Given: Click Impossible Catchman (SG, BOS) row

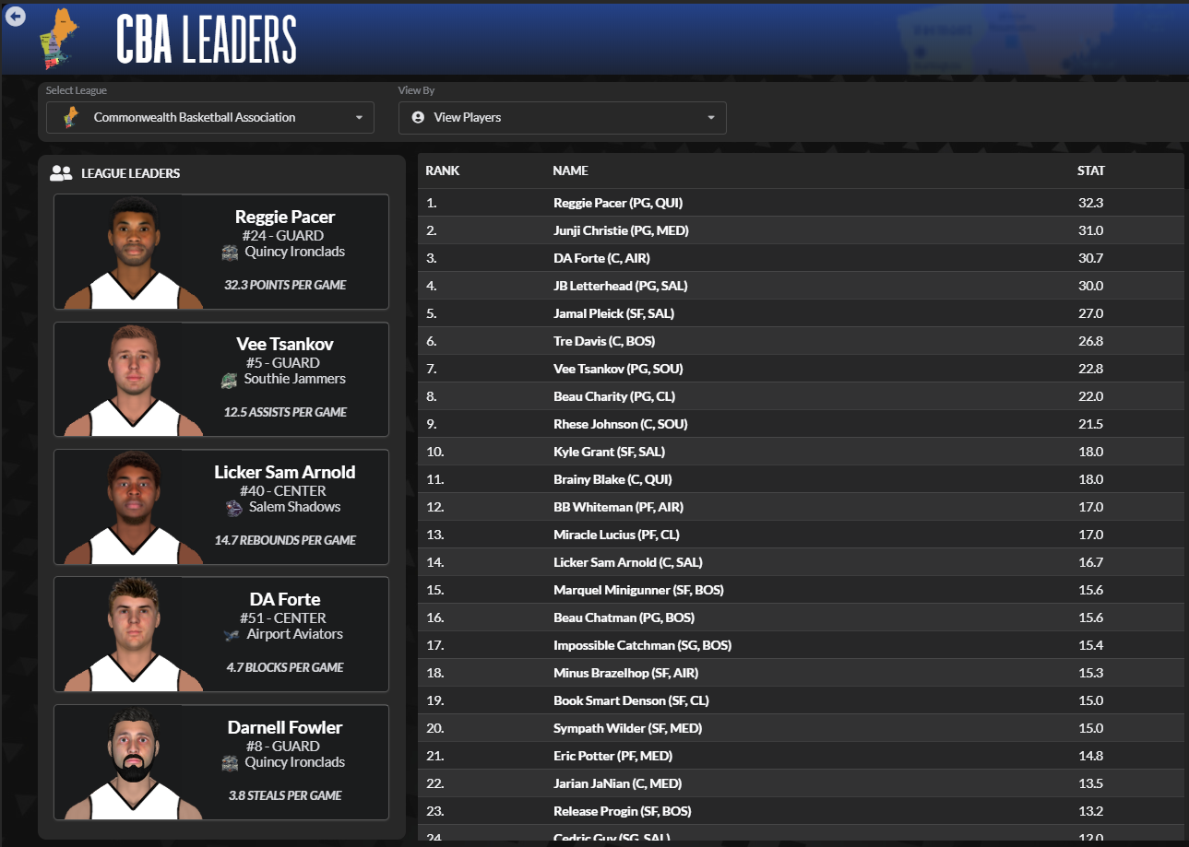Looking at the screenshot, I should point(801,645).
